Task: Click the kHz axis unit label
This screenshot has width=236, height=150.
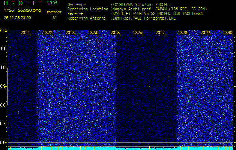Action: click(3, 30)
